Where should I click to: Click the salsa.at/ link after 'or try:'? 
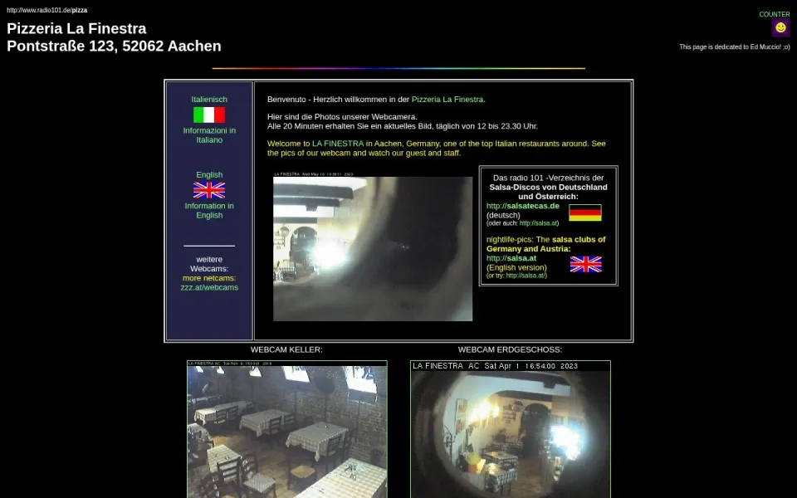pos(526,276)
